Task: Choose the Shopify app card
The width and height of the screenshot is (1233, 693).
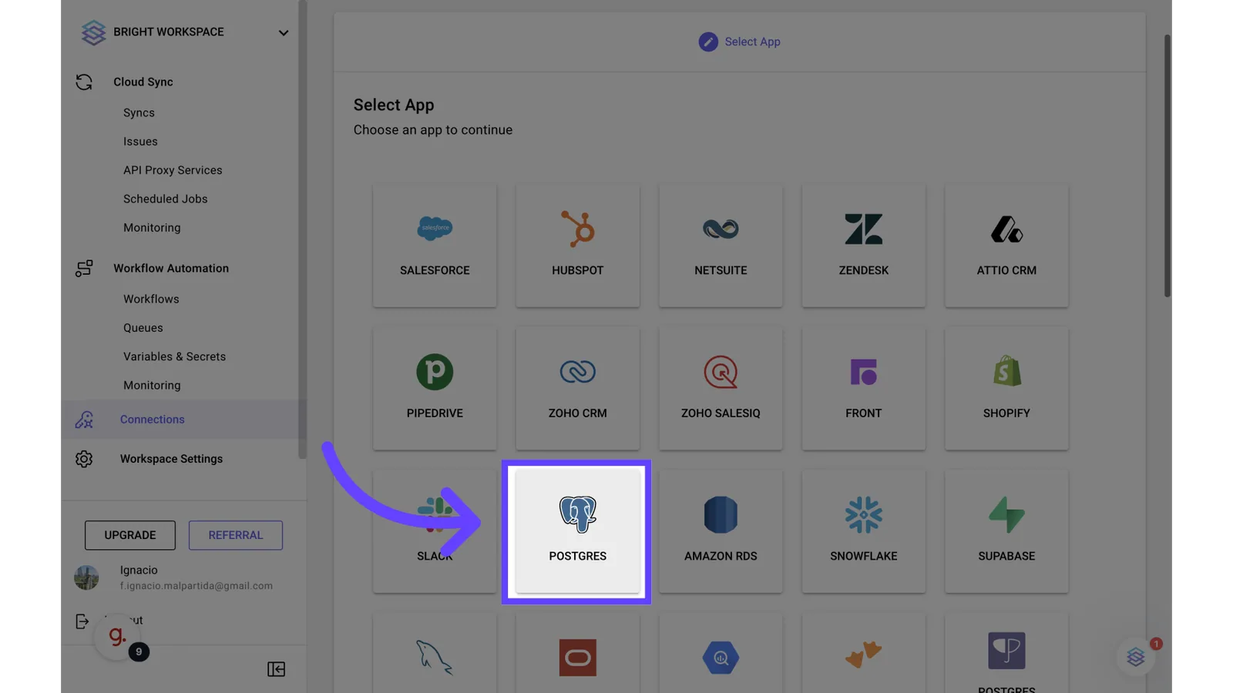Action: click(x=1006, y=388)
